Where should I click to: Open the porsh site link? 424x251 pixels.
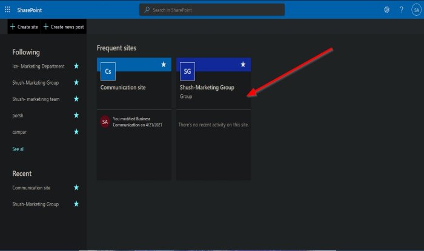pos(18,116)
